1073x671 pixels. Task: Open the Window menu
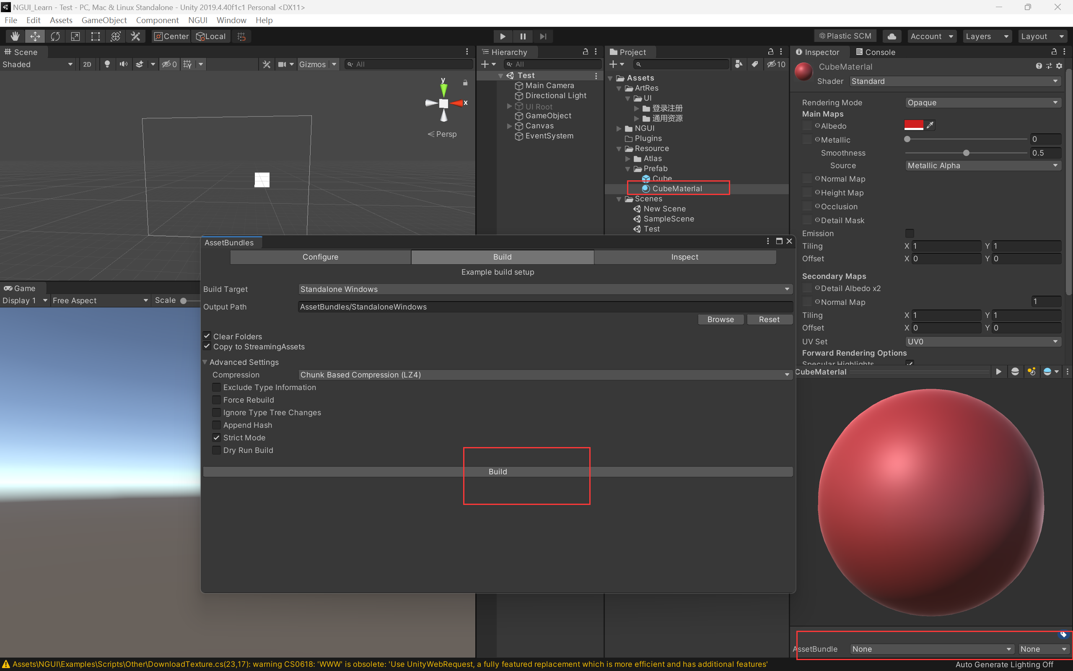pos(231,21)
